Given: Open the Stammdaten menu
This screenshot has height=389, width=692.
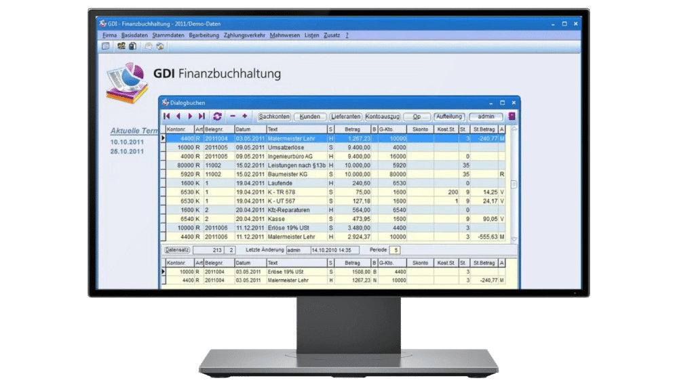Looking at the screenshot, I should tap(168, 35).
